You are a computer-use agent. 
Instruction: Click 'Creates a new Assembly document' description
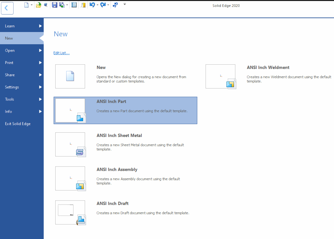(138, 181)
